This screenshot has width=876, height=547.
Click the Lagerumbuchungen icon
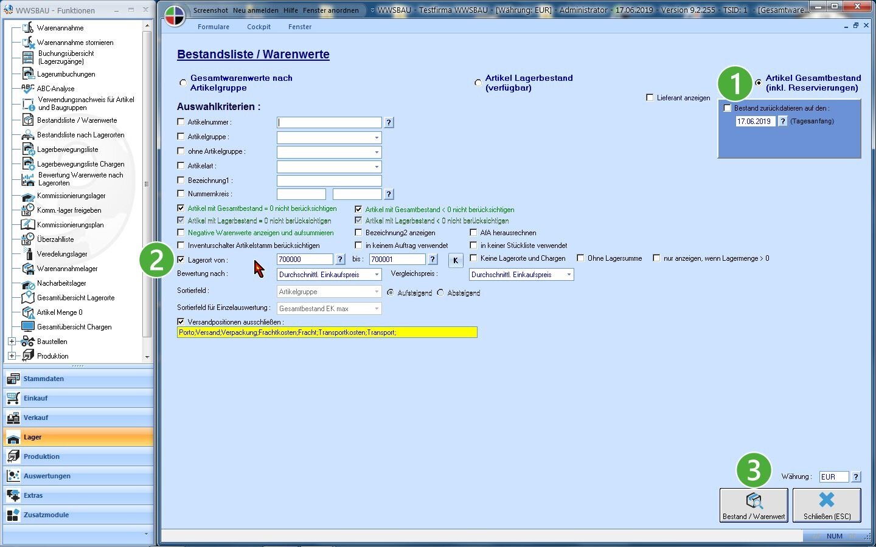pyautogui.click(x=28, y=74)
